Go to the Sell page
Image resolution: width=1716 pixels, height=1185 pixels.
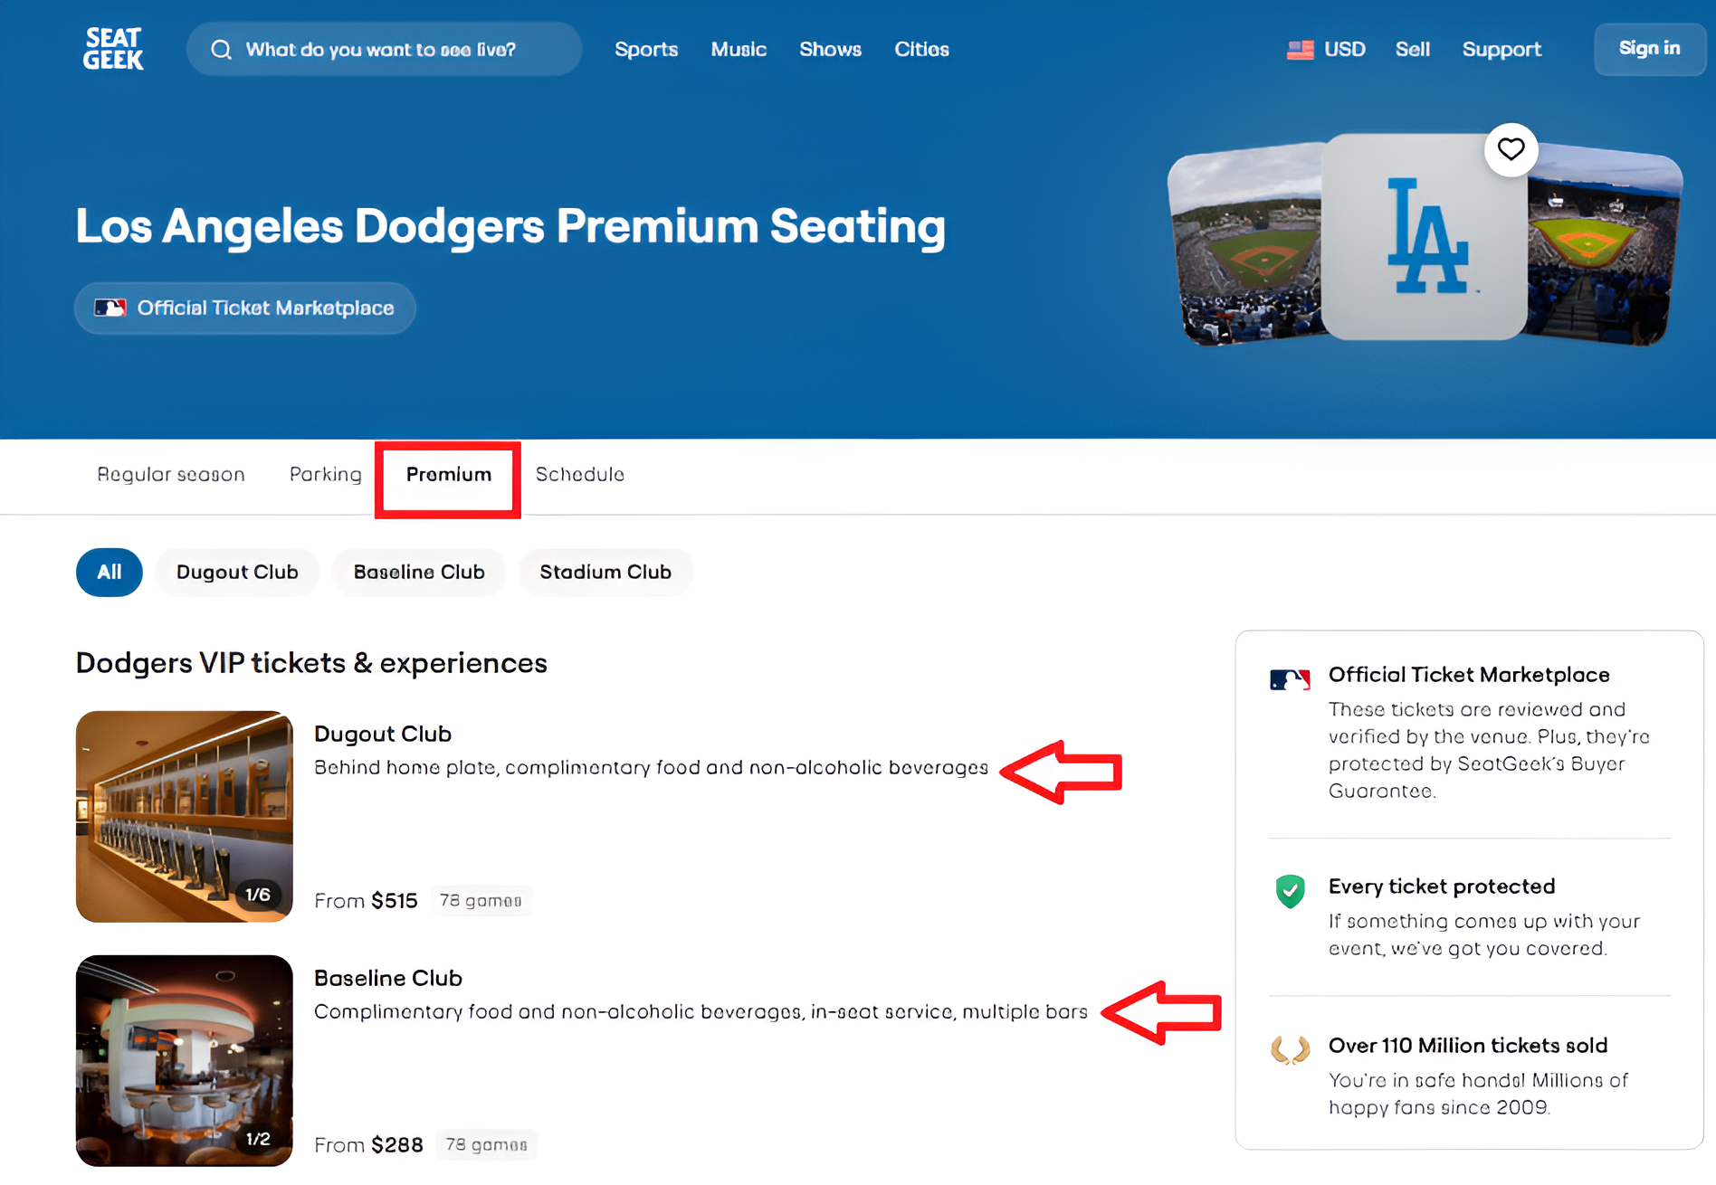tap(1412, 50)
